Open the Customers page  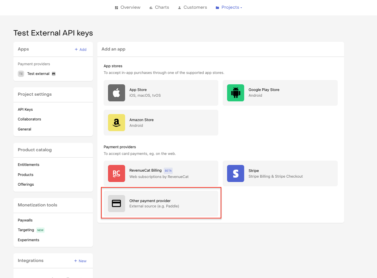tap(192, 7)
